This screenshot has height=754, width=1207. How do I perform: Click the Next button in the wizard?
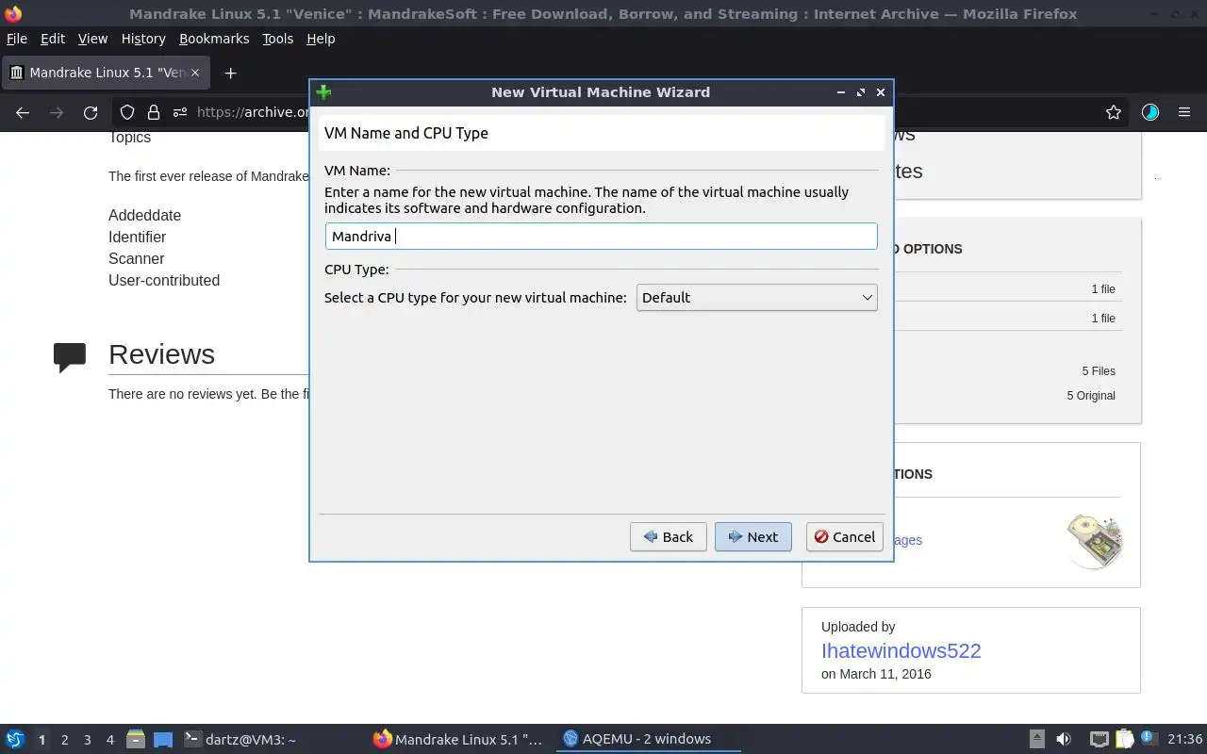click(x=752, y=536)
